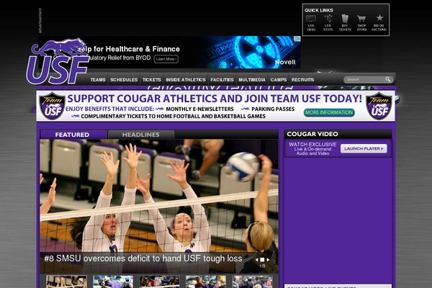Open the Live Stats quick link icon
The width and height of the screenshot is (432, 288).
pyautogui.click(x=328, y=19)
